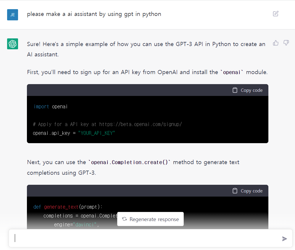Click the API key signup URL comment

coord(107,124)
